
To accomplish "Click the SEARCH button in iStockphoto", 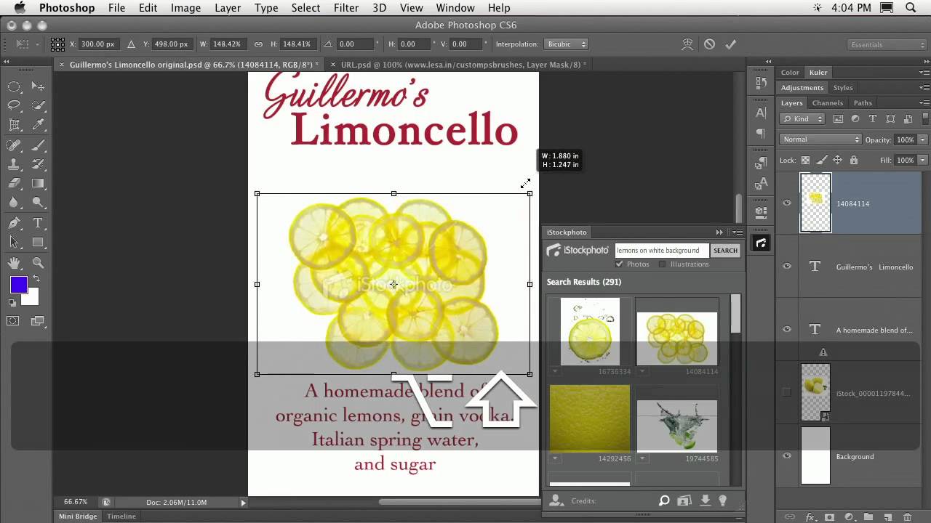I will coord(725,251).
